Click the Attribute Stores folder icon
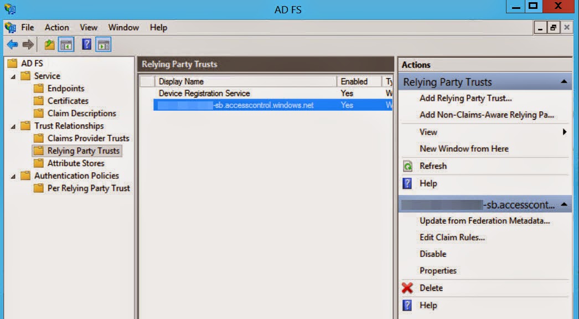This screenshot has height=319, width=579. [x=38, y=163]
